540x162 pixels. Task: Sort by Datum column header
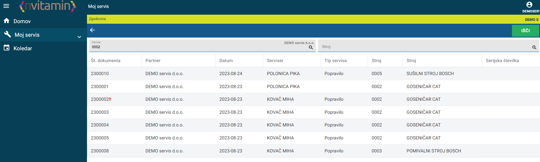pyautogui.click(x=226, y=60)
